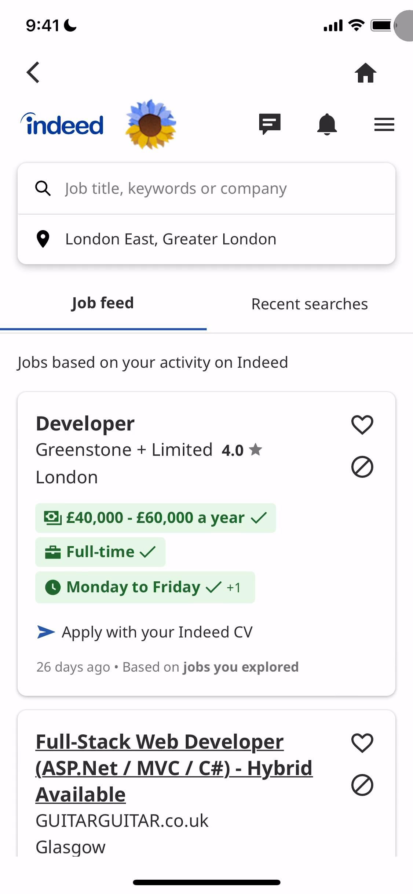Tap the Full-time job type tag
Image resolution: width=413 pixels, height=894 pixels.
coord(100,552)
